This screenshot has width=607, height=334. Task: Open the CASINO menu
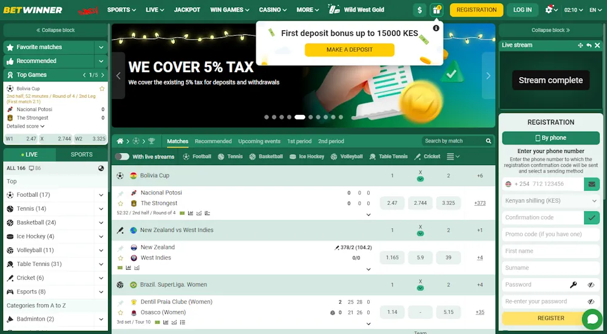click(273, 10)
